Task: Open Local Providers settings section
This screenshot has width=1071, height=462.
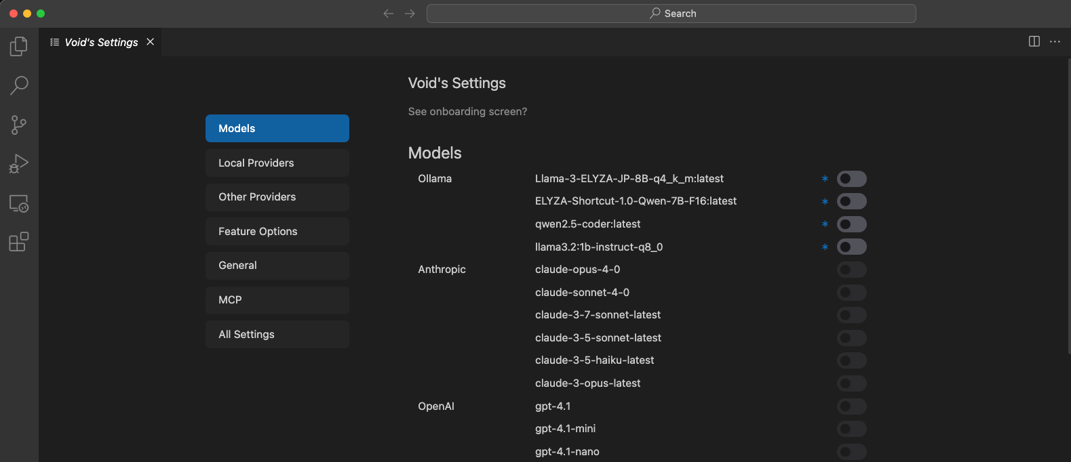Action: pyautogui.click(x=277, y=163)
